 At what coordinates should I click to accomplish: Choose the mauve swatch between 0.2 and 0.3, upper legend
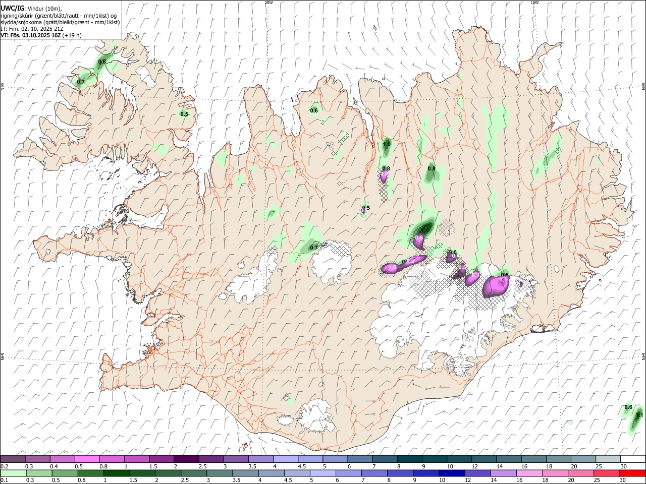tap(13, 459)
